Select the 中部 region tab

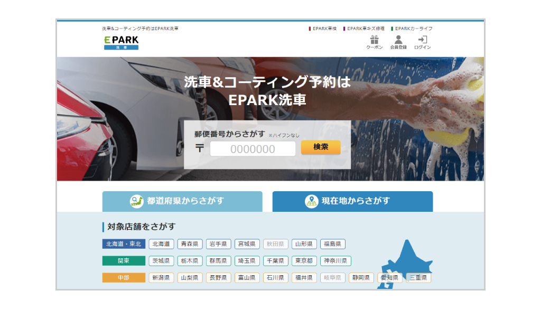click(123, 277)
